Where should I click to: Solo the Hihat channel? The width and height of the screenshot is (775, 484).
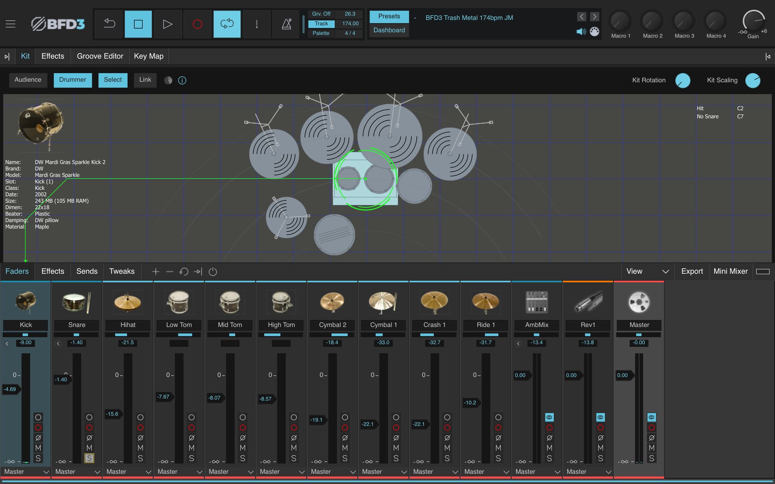pyautogui.click(x=140, y=458)
